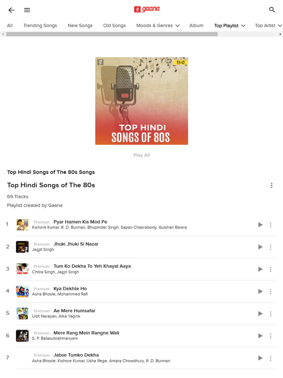Switch to the Old Songs tab
Image resolution: width=283 pixels, height=378 pixels.
click(115, 25)
